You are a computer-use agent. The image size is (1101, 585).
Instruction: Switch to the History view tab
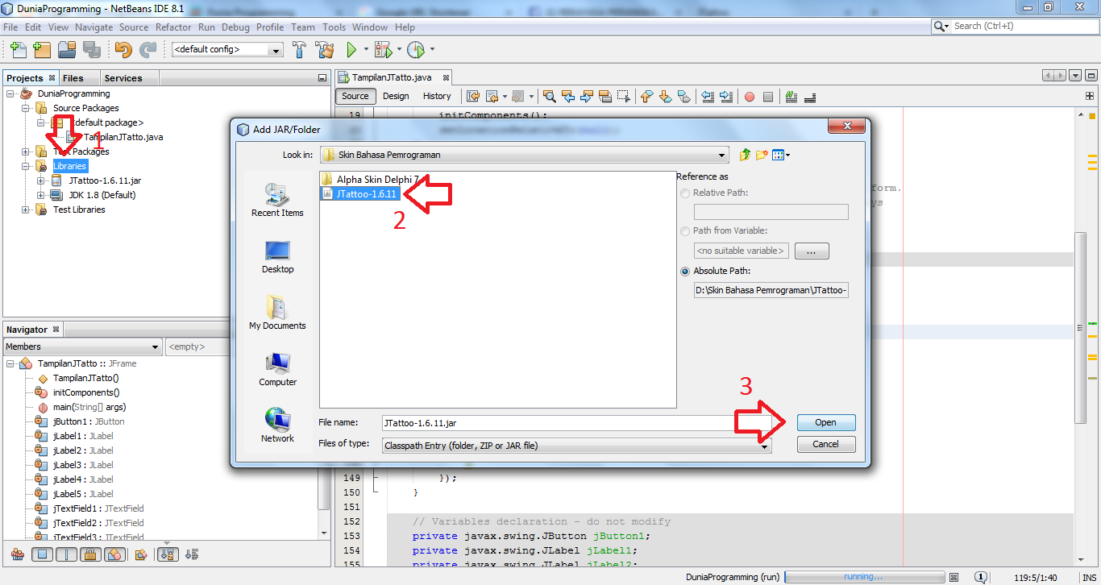437,96
